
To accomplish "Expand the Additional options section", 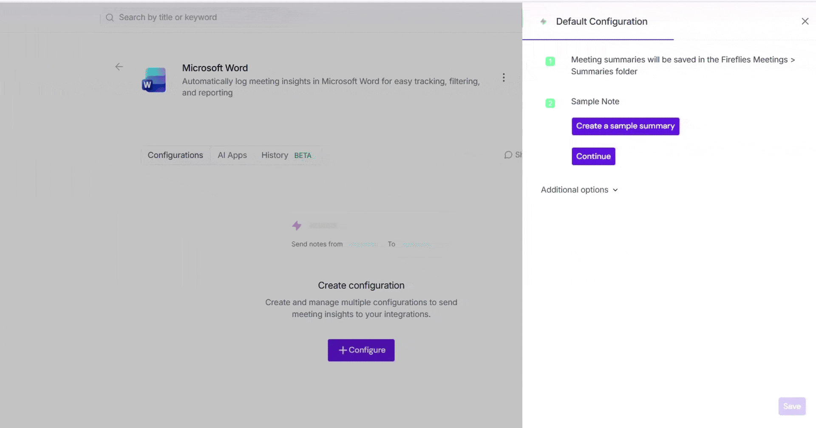I will (579, 190).
